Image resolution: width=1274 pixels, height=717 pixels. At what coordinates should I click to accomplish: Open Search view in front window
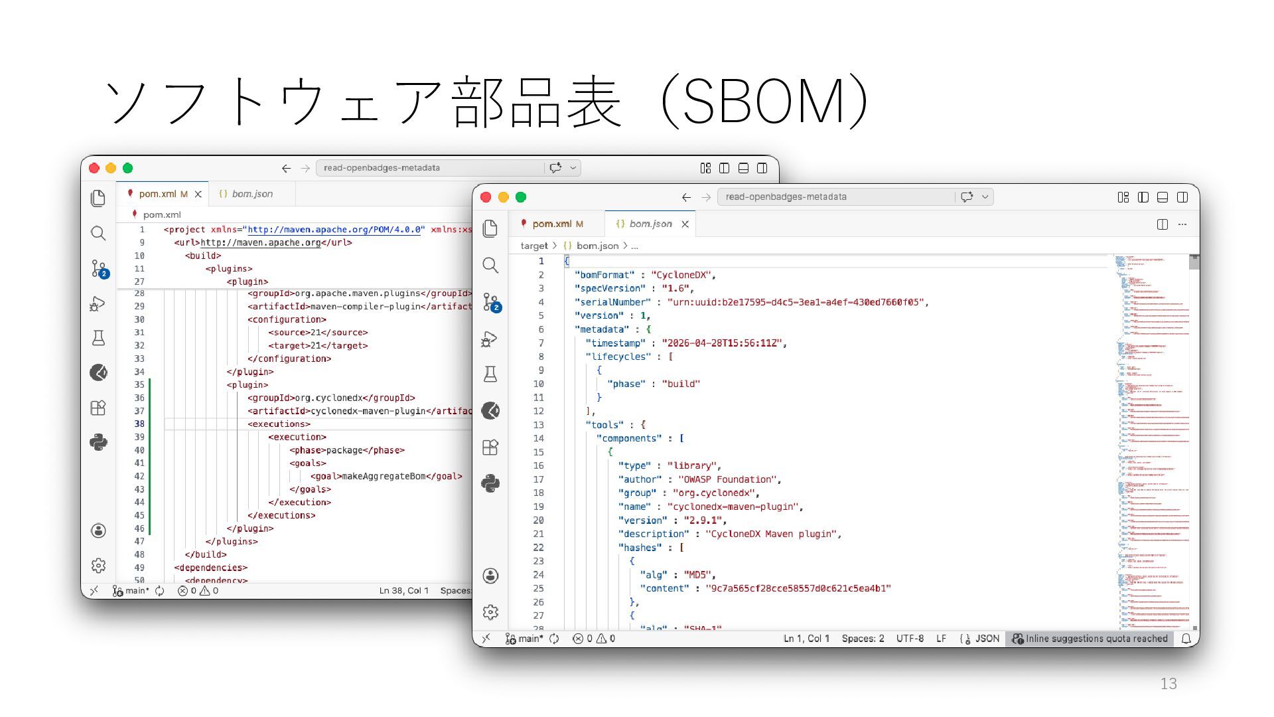490,266
